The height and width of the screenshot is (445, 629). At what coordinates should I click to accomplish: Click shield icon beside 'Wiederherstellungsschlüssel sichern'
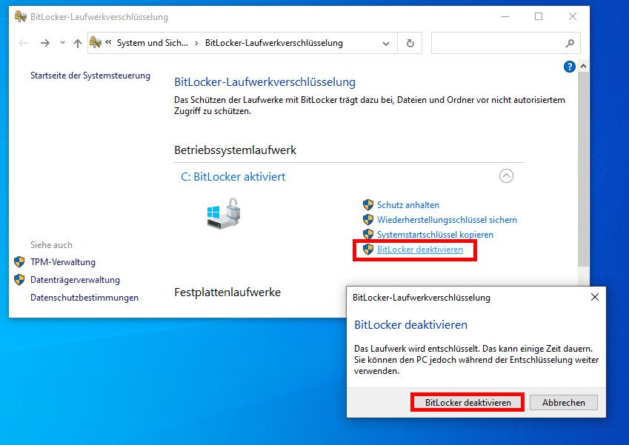point(368,220)
